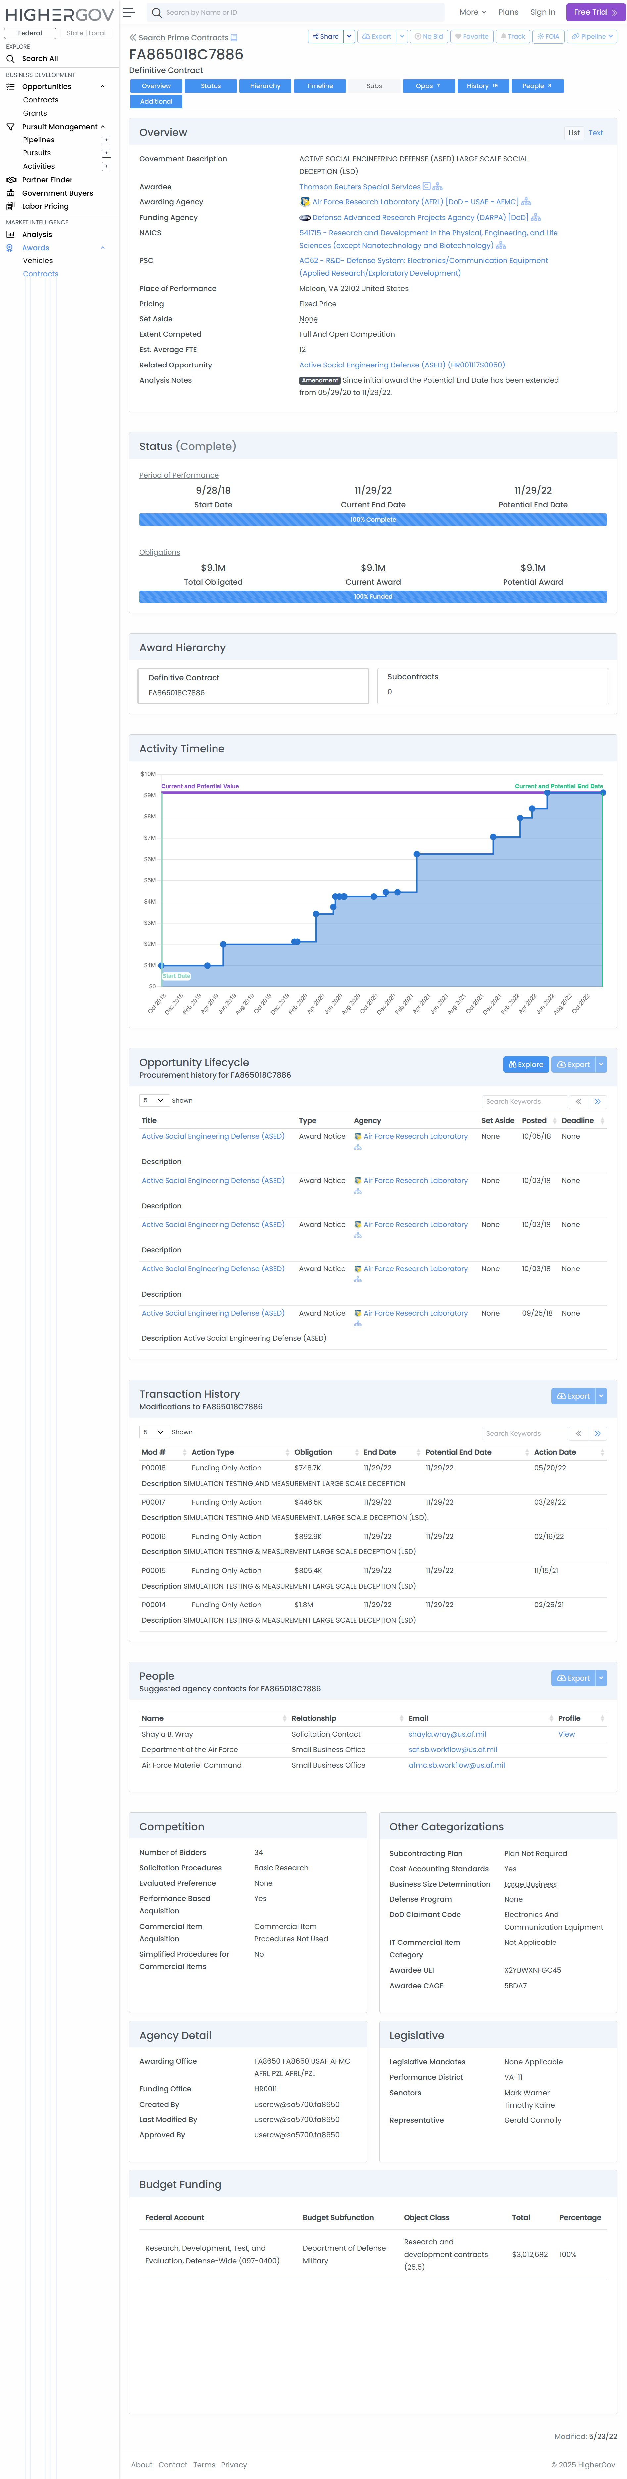
Task: Click Search Keywords field in Transaction History
Action: point(525,1434)
